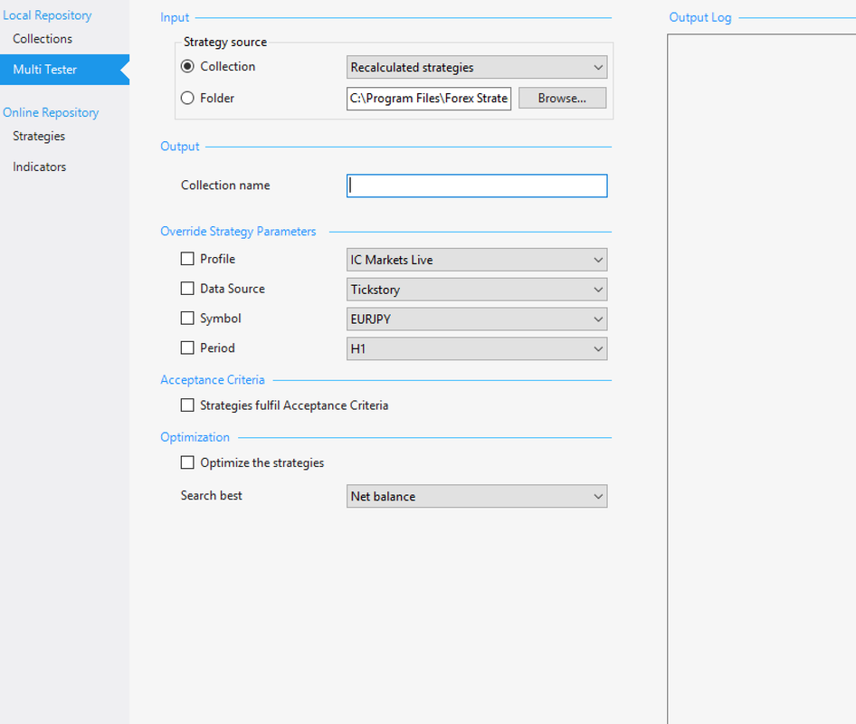Select the Folder radio button

click(x=187, y=98)
